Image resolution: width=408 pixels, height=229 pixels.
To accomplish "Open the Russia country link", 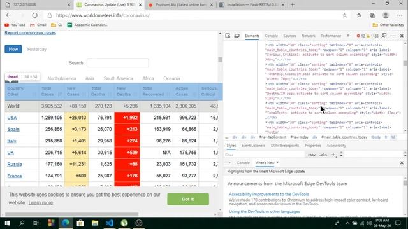I will click(x=15, y=164).
